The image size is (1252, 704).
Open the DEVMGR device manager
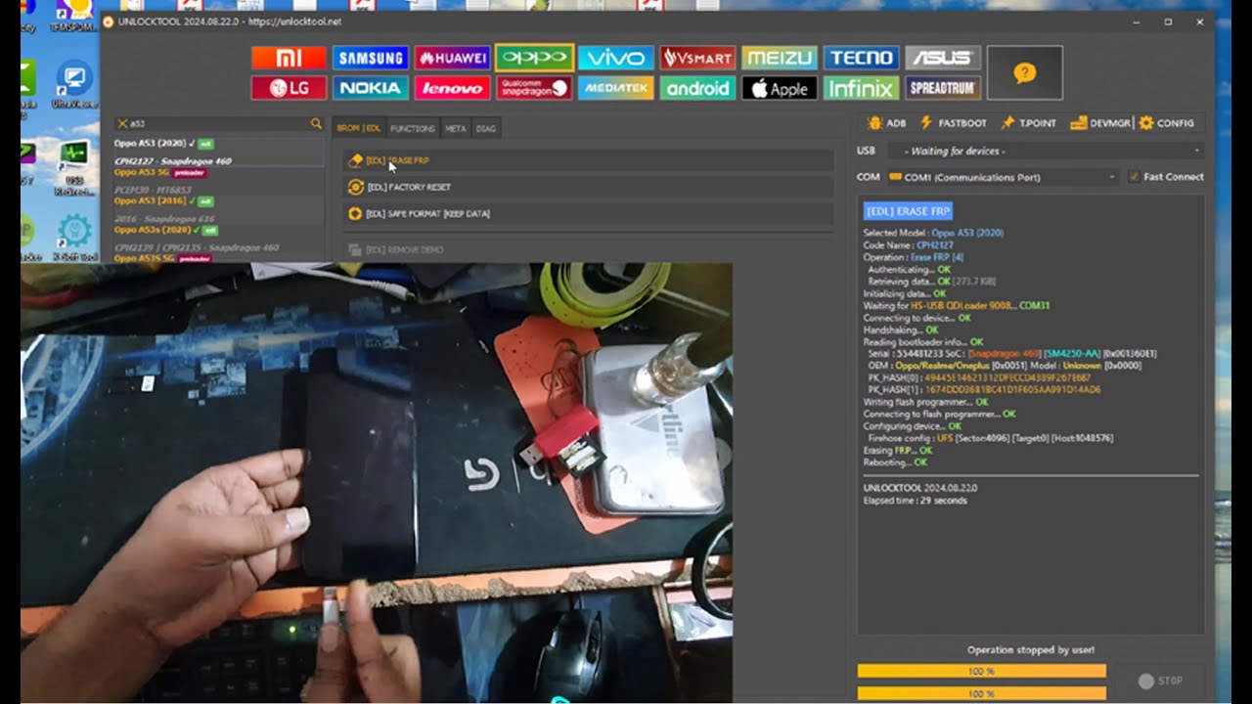[1100, 123]
